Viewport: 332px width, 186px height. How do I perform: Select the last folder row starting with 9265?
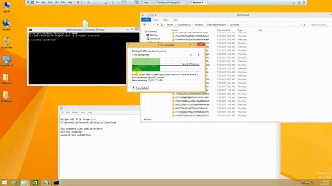[210, 116]
